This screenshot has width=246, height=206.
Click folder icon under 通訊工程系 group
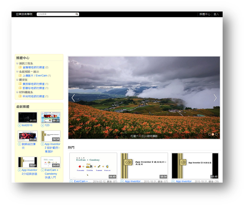(20, 67)
